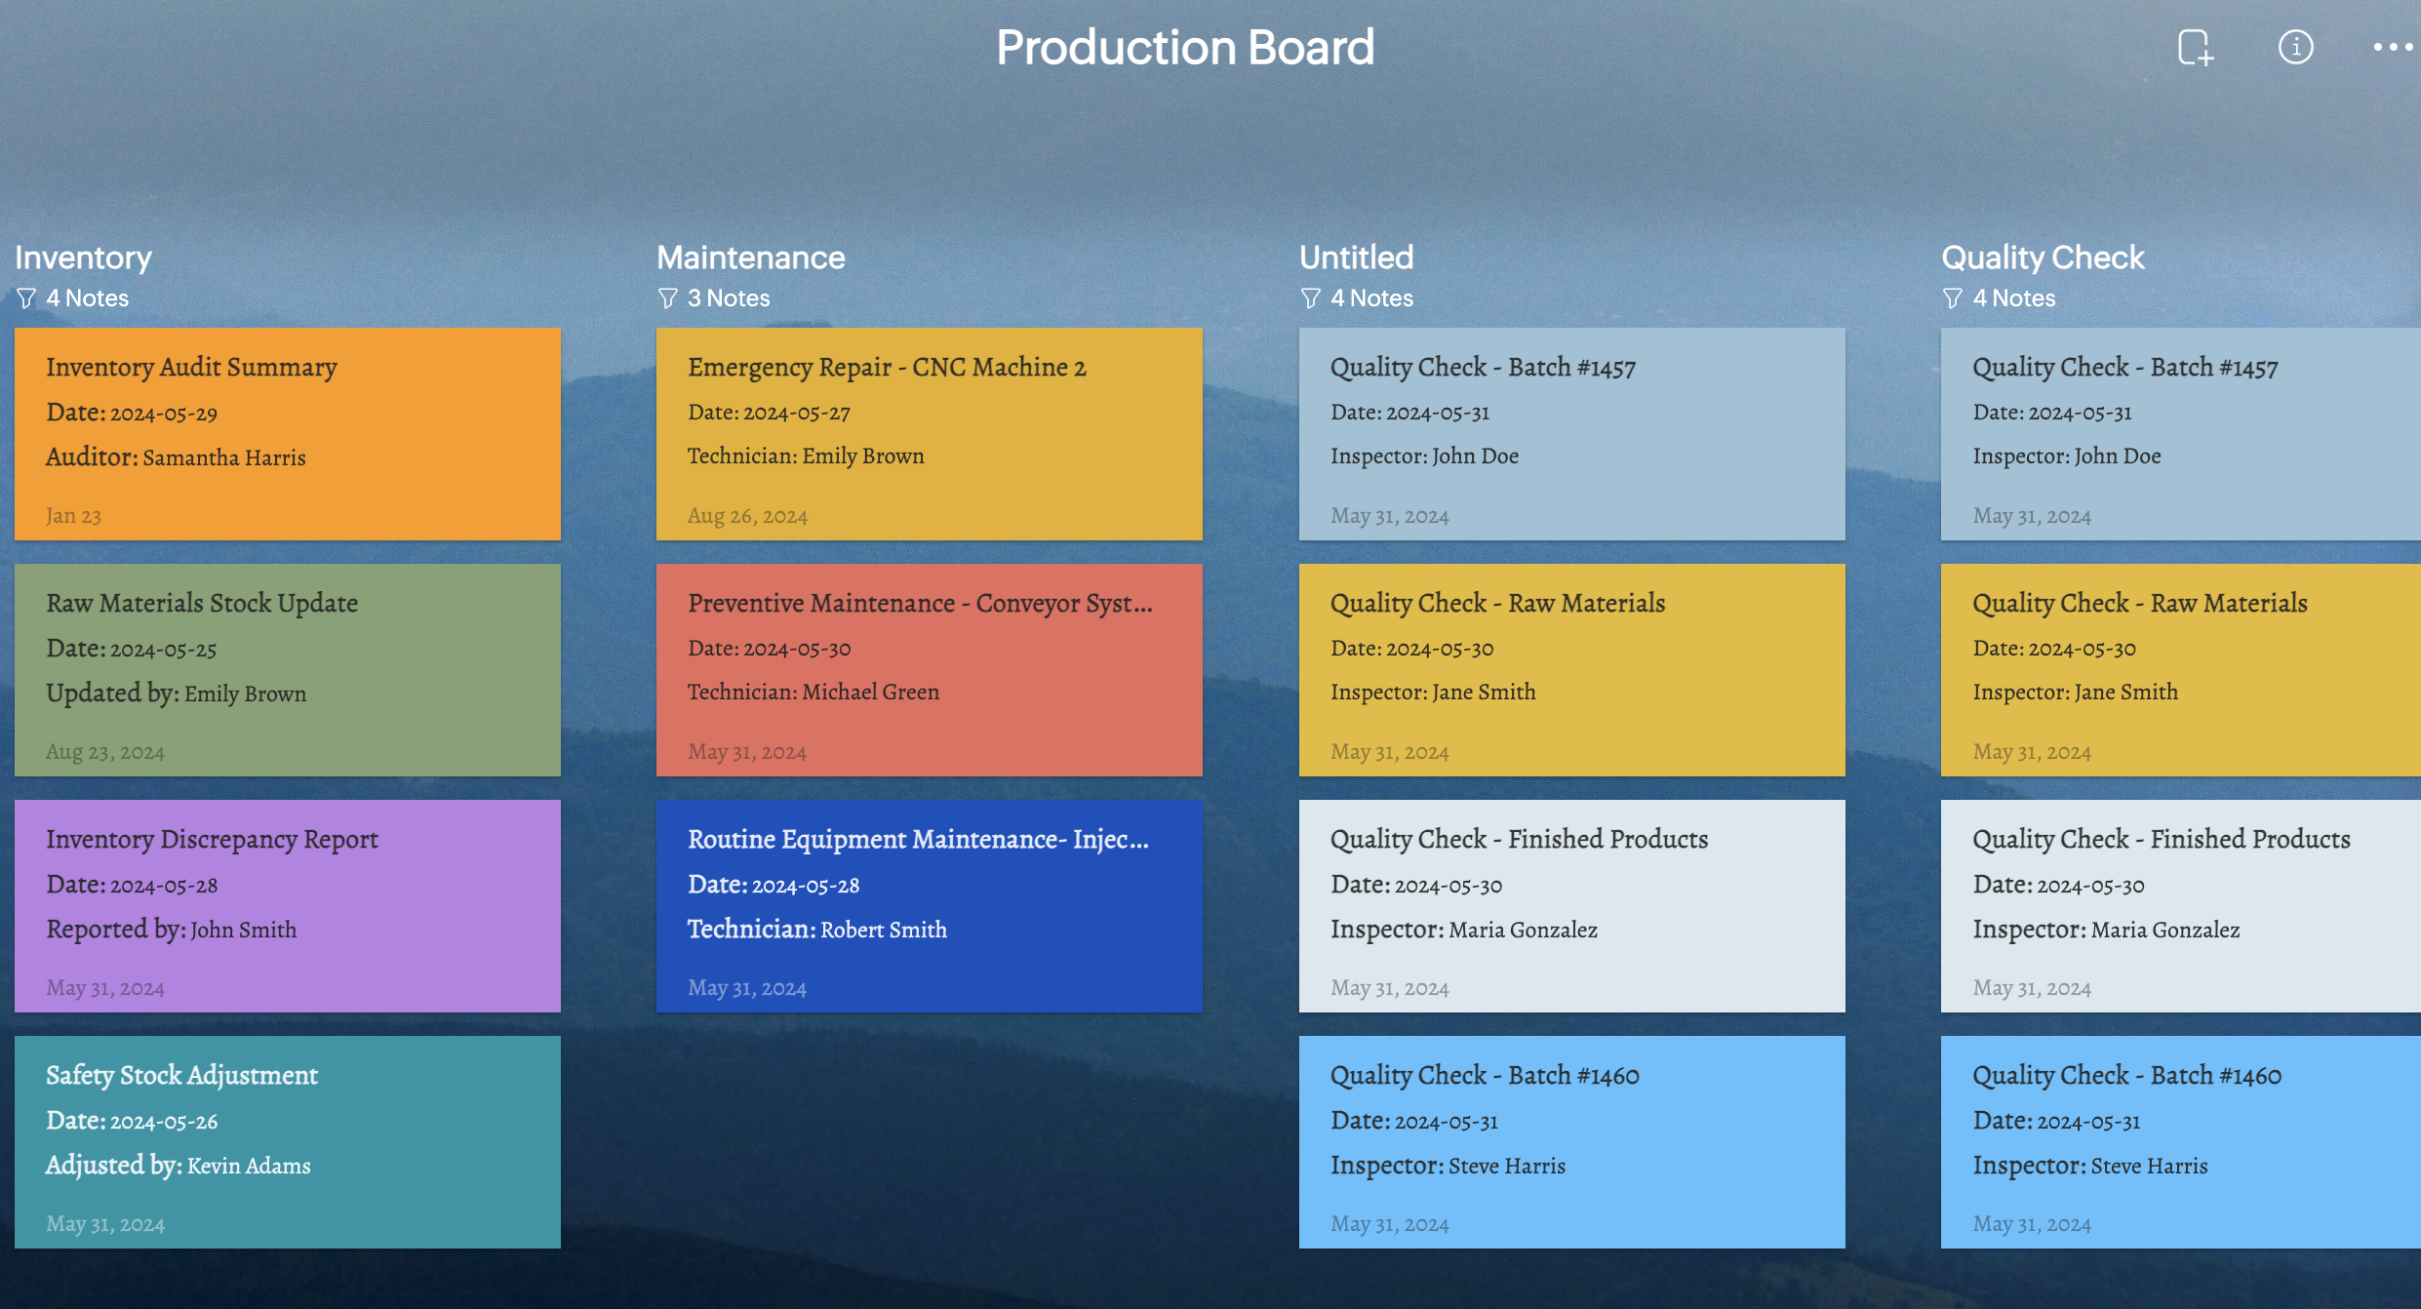
Task: Open the blue Routine Equipment Maintenance note
Action: pos(929,906)
